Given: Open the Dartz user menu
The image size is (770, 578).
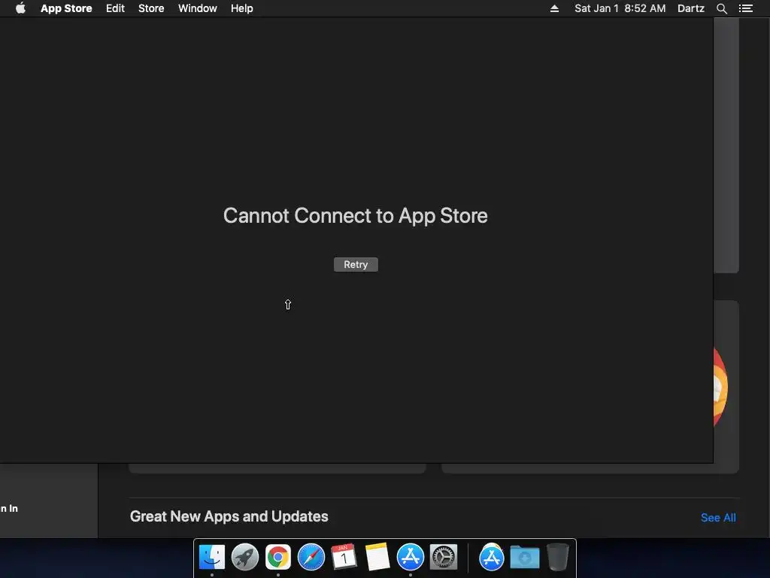Looking at the screenshot, I should tap(691, 8).
